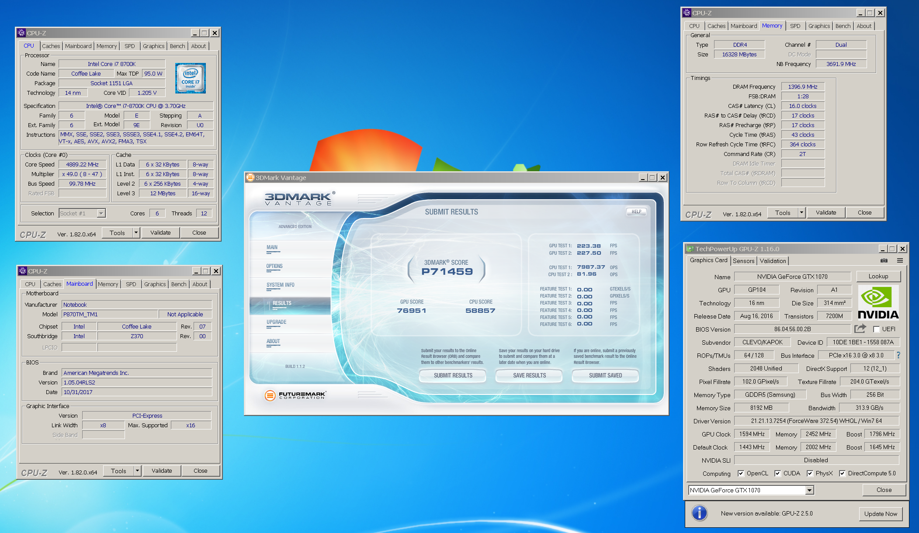Click the Futuremark Corporation logo
The height and width of the screenshot is (533, 919).
pos(295,395)
